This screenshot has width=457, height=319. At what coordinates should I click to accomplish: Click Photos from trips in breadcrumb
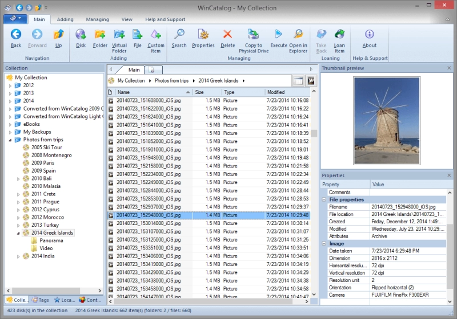[171, 80]
